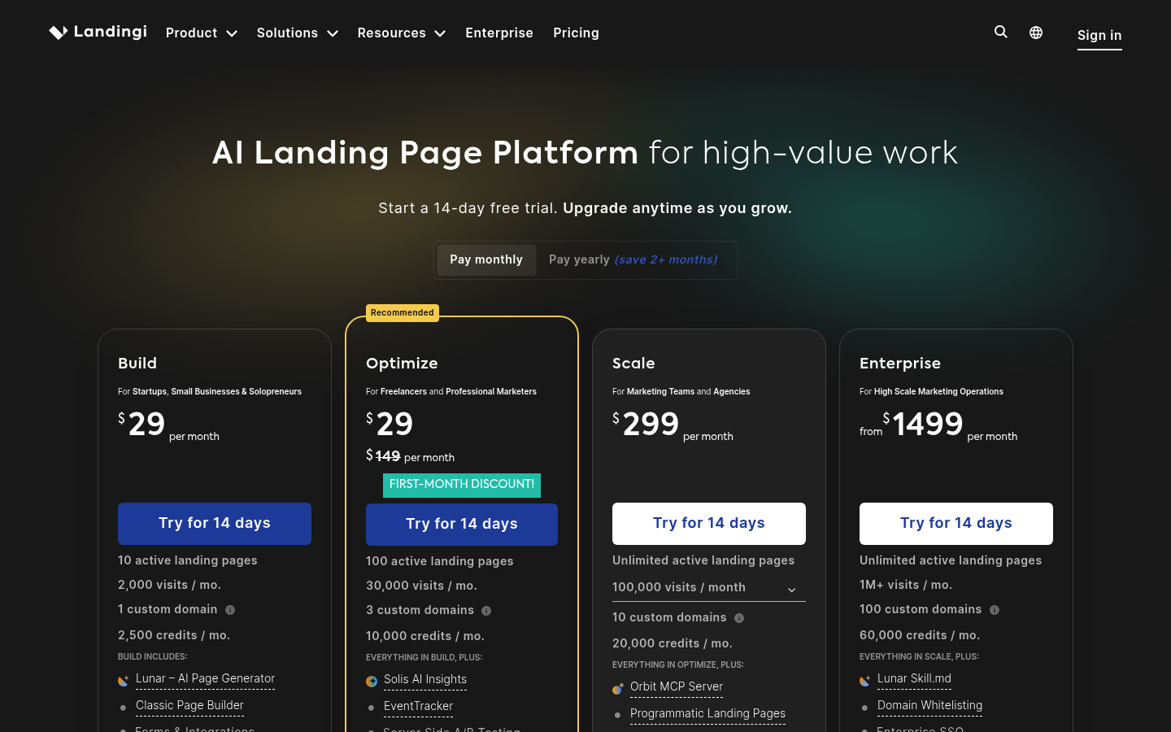
Task: Open Lunar Skill.md feature link
Action: pos(914,678)
